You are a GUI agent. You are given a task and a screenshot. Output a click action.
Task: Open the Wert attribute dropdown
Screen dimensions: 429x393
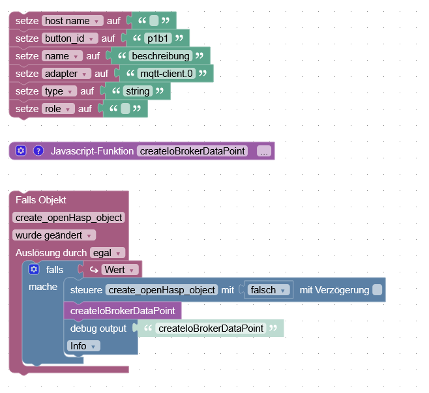[x=120, y=270]
